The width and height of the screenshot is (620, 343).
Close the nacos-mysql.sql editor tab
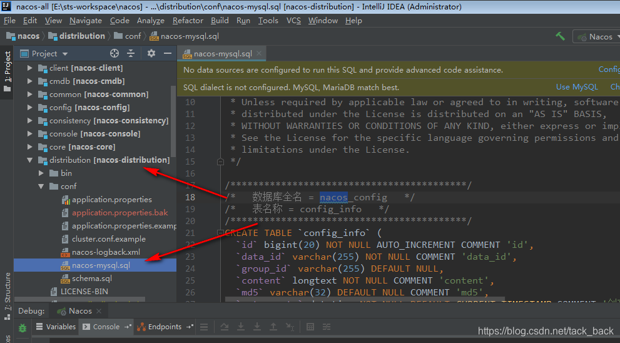tap(258, 53)
